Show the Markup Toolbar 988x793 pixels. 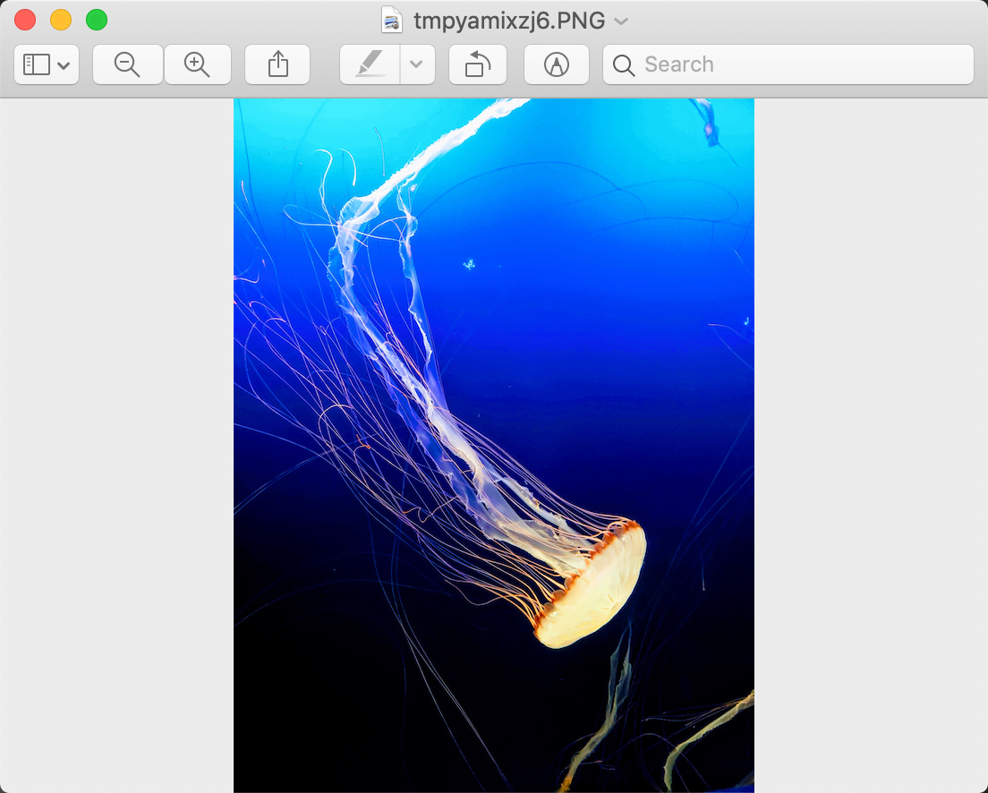click(x=557, y=64)
